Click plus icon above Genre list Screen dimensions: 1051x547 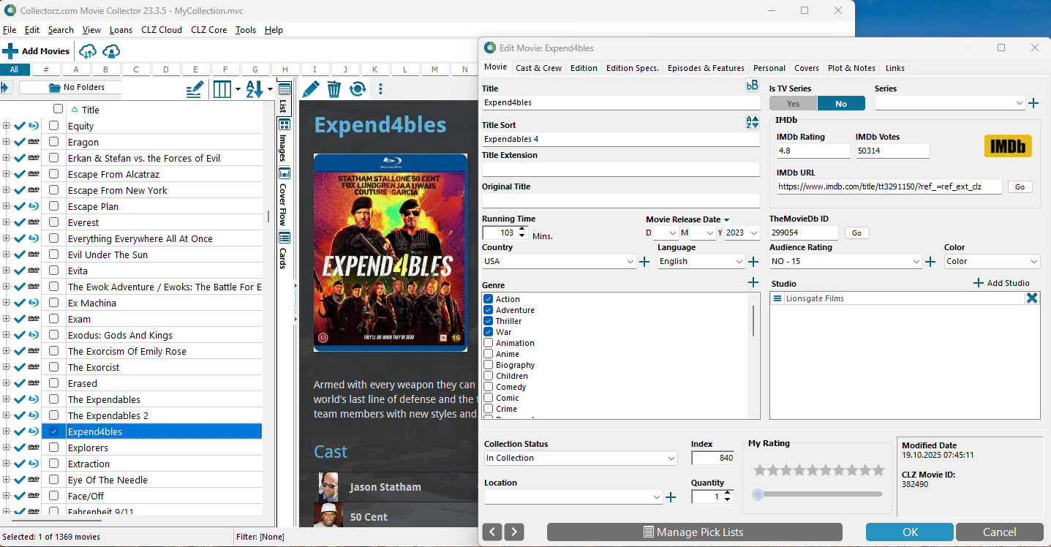click(x=753, y=282)
